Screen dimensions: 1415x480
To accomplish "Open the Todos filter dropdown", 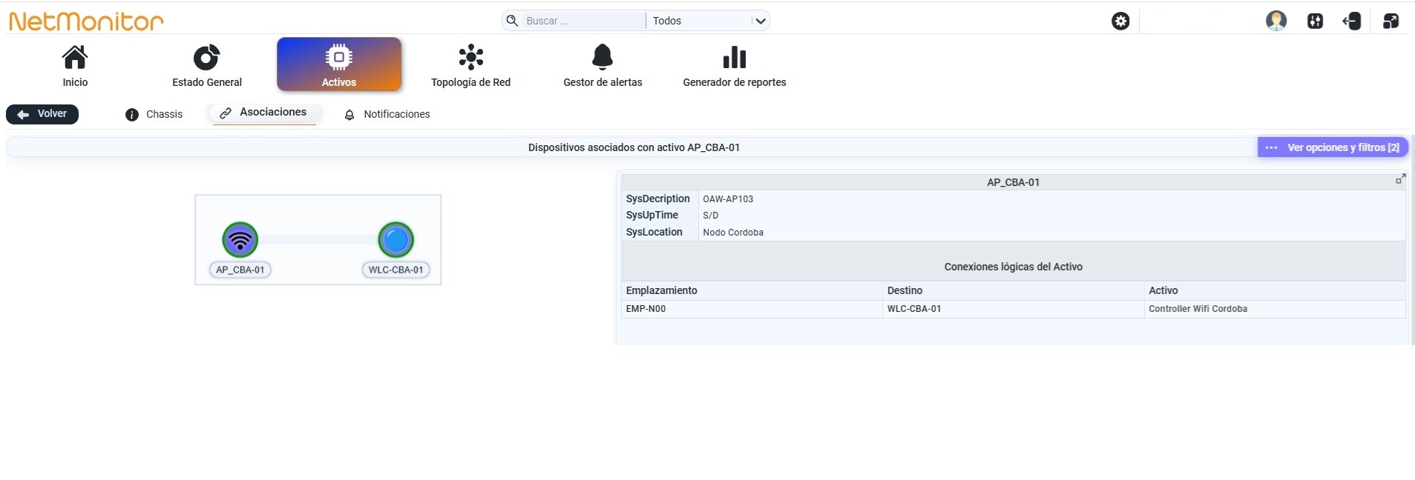I will coord(708,21).
